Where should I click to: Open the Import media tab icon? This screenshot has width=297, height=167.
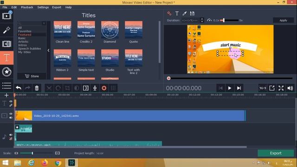[6, 16]
